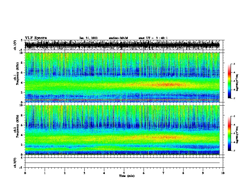This screenshot has height=194, width=251.
Task: Click the "station=MAM" header label
Action: point(118,38)
